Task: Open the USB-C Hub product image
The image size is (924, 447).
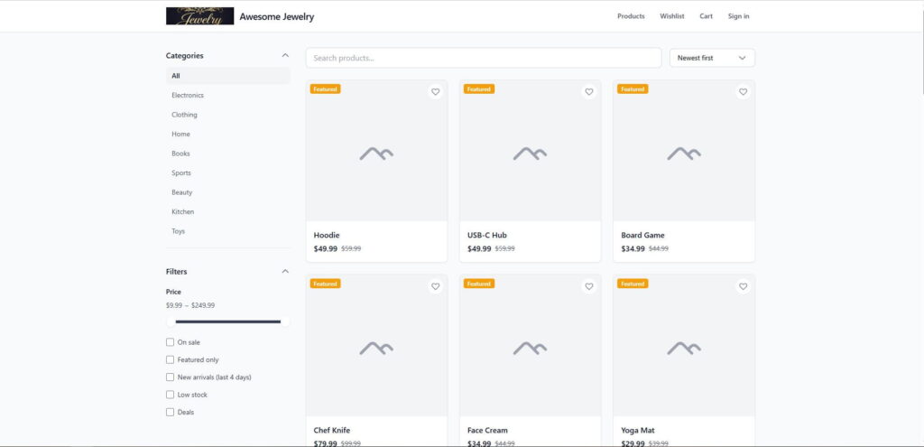Action: pos(531,151)
